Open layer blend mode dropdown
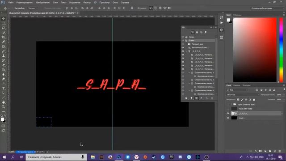The height and width of the screenshot is (161, 286). [x=243, y=95]
